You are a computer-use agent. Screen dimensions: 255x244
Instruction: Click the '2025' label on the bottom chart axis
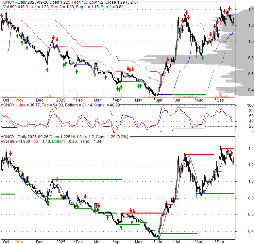61,242
